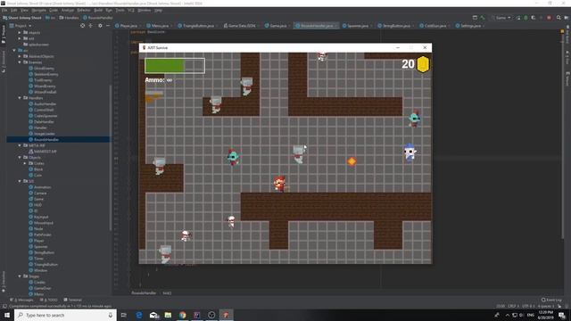Collapse the Stages folder
This screenshot has width=571, height=321.
pos(20,276)
